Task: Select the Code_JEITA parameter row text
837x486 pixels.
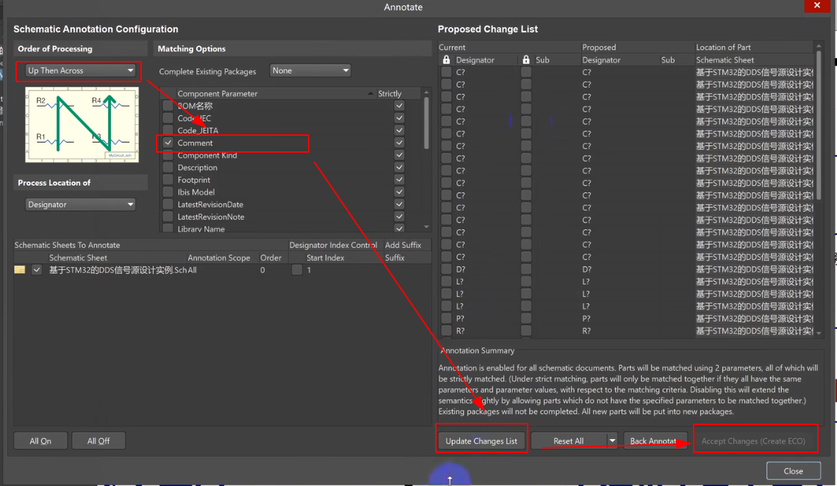Action: click(x=198, y=131)
